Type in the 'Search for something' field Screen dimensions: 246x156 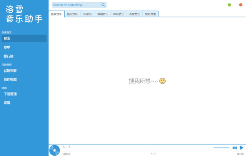tap(76, 5)
